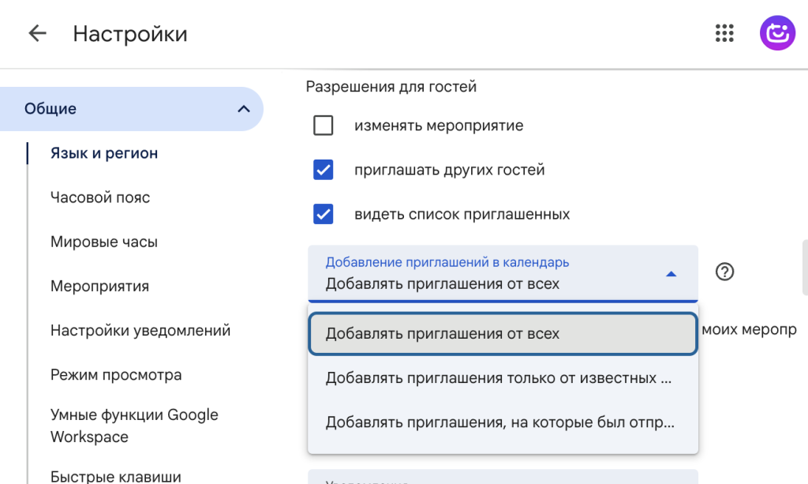Open Настройки уведомлений section
Image resolution: width=808 pixels, height=484 pixels.
pos(140,330)
